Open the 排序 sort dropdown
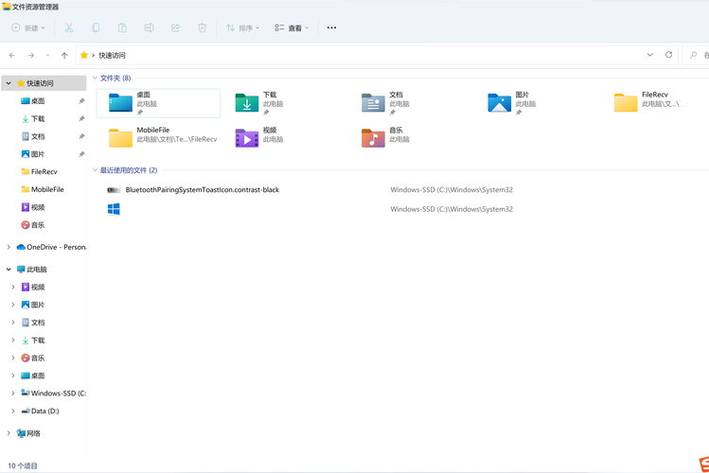 [x=242, y=28]
